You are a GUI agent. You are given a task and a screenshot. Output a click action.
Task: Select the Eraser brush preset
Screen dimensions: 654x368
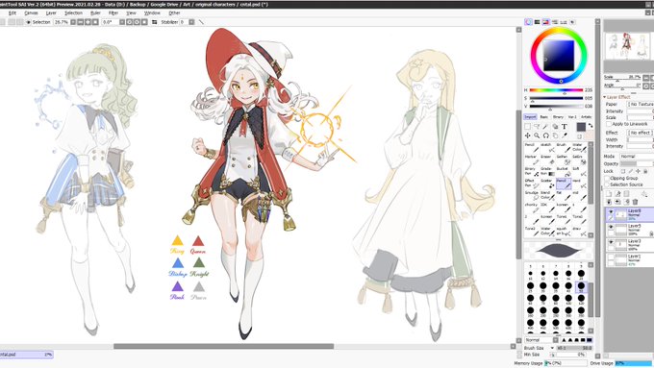(547, 159)
